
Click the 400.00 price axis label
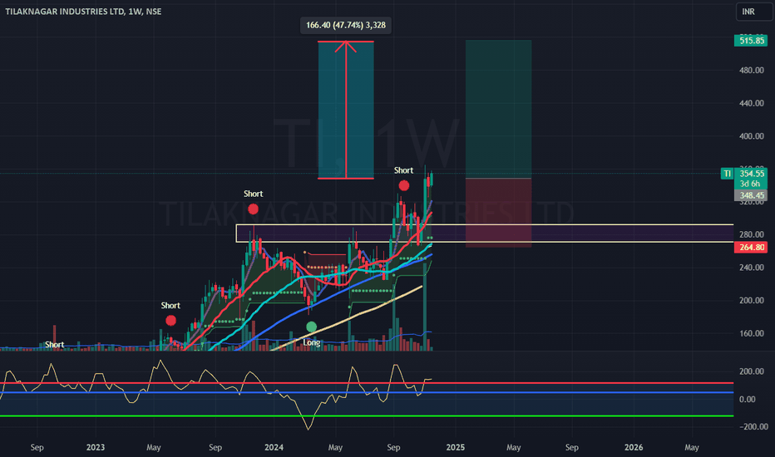751,136
